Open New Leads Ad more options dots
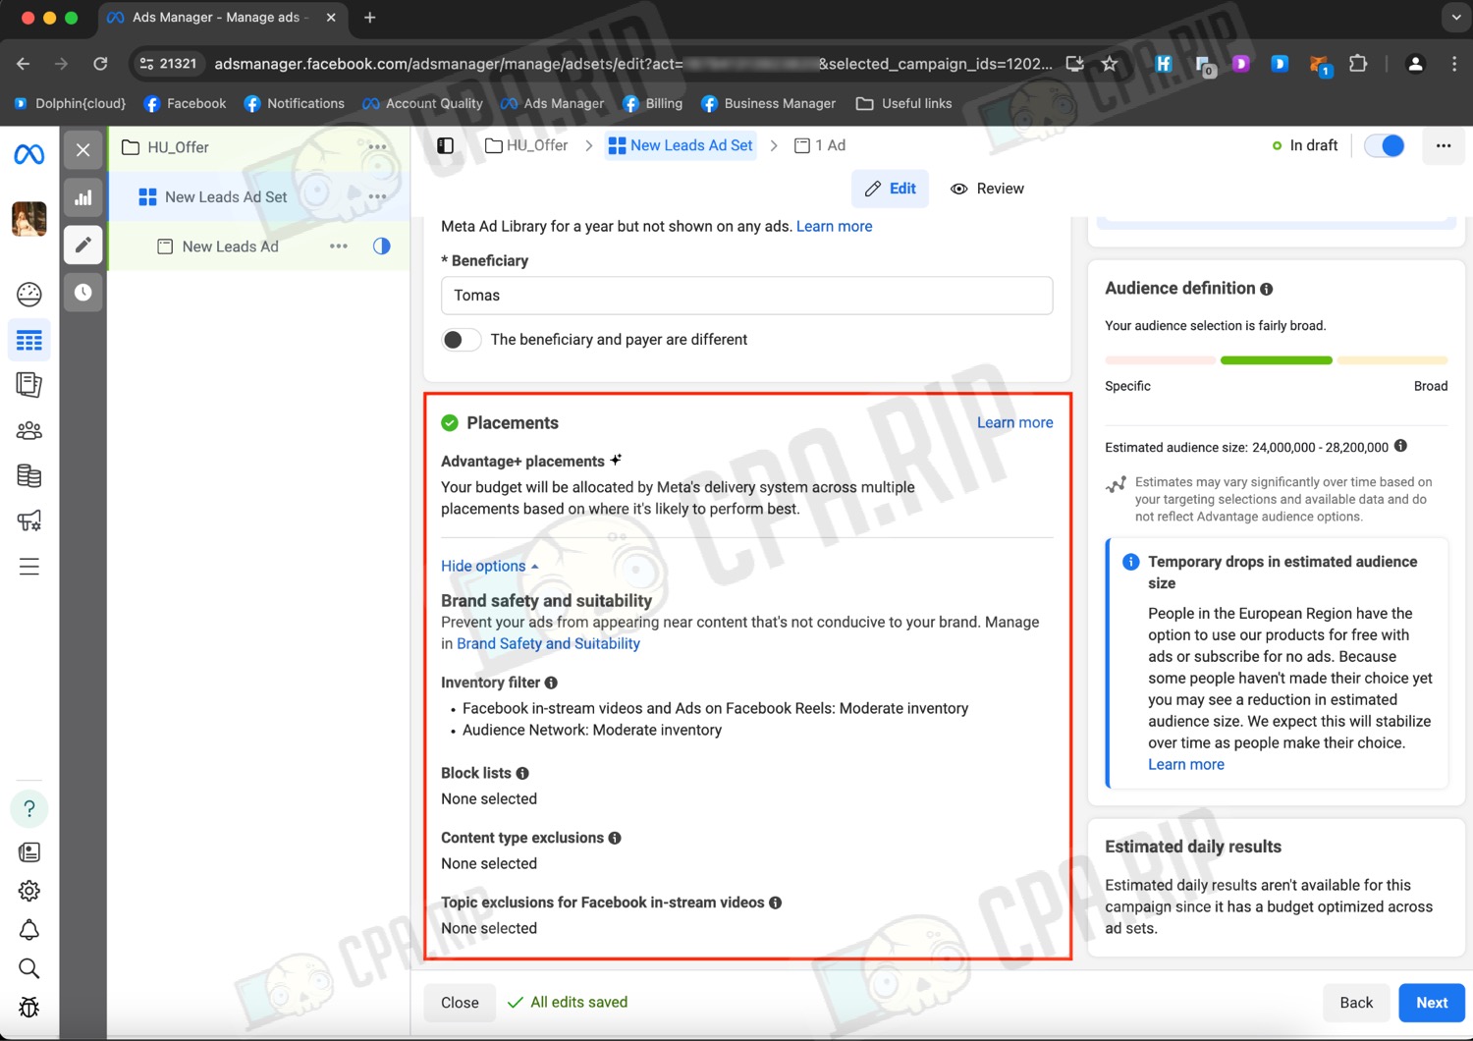 (x=339, y=247)
